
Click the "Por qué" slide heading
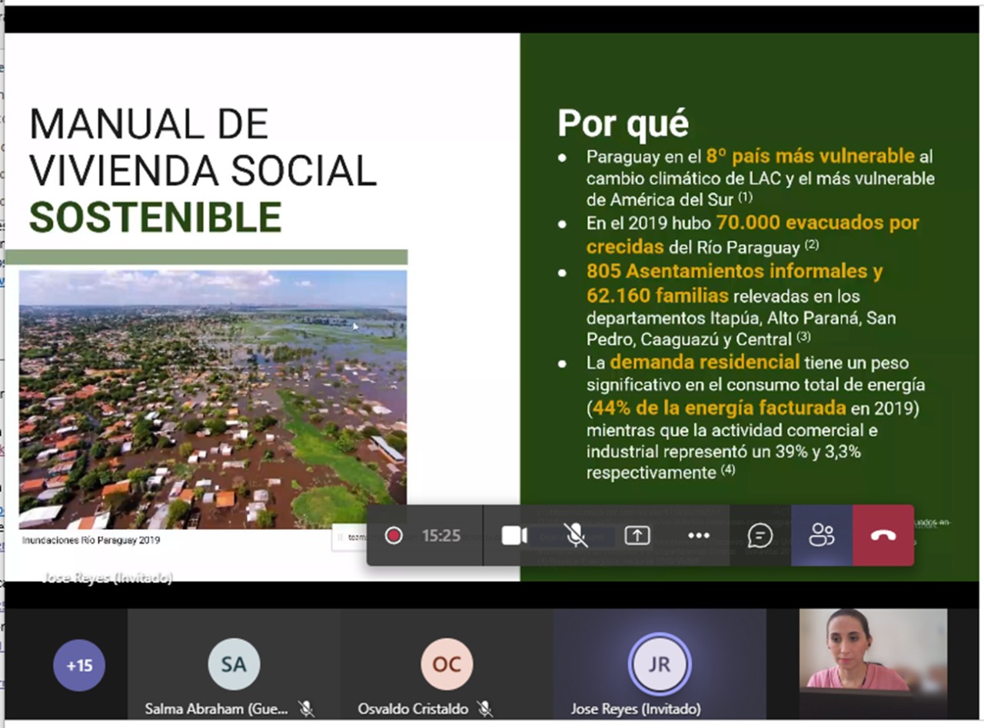623,123
